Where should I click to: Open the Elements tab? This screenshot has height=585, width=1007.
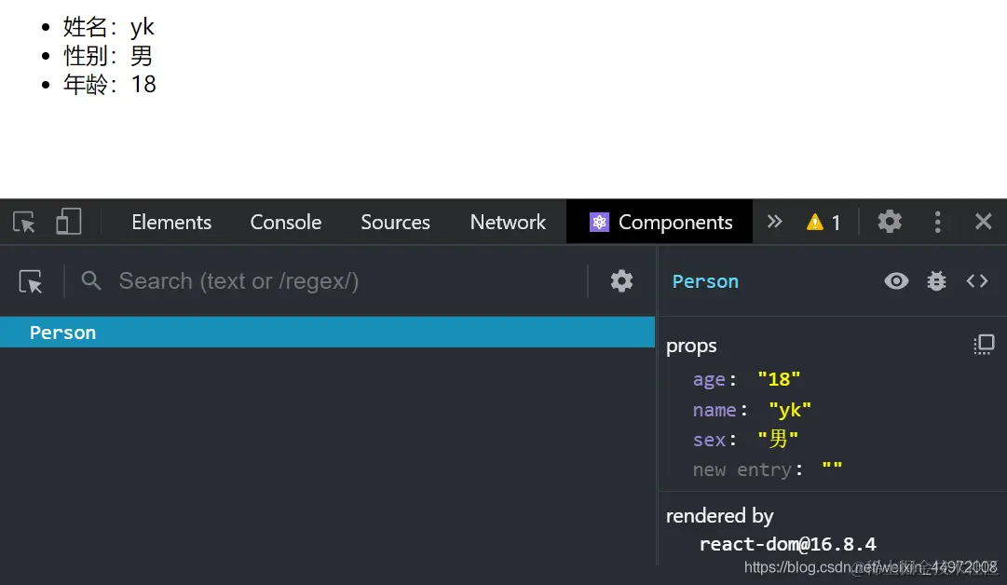pyautogui.click(x=171, y=222)
